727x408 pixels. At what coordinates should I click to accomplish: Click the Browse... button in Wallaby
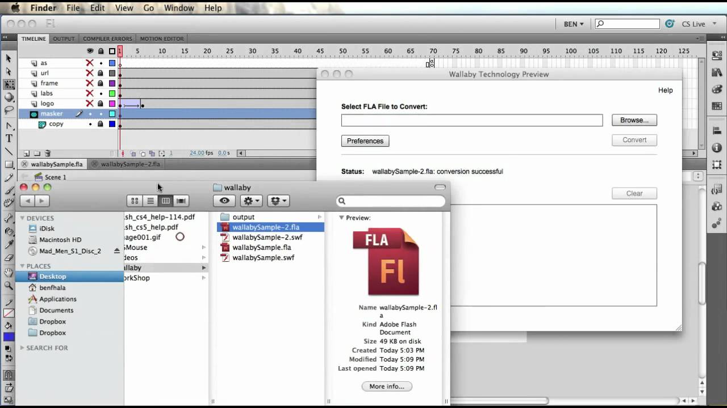(x=634, y=120)
